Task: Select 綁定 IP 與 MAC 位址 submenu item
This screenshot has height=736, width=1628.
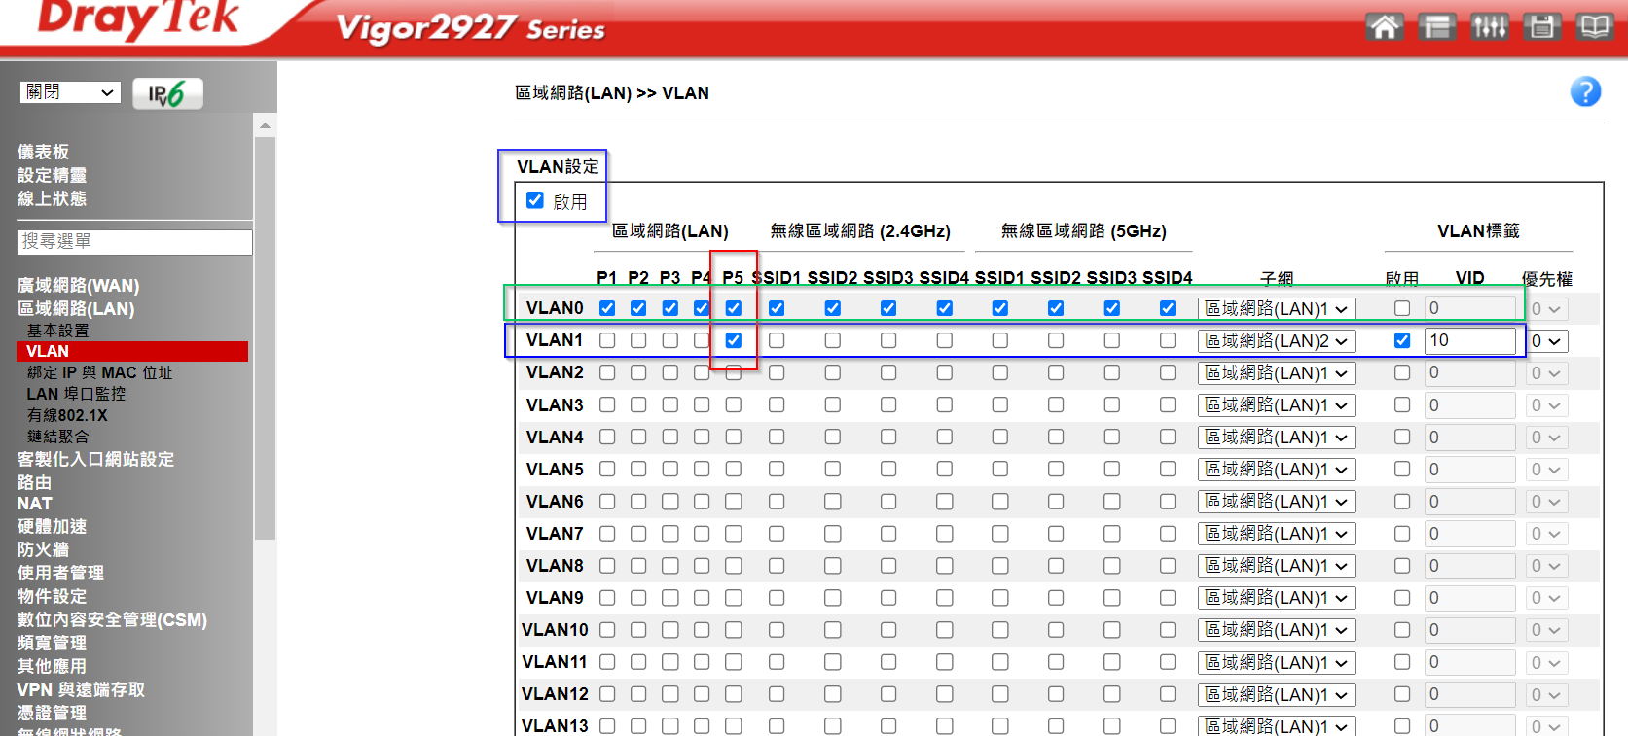Action: coord(99,372)
